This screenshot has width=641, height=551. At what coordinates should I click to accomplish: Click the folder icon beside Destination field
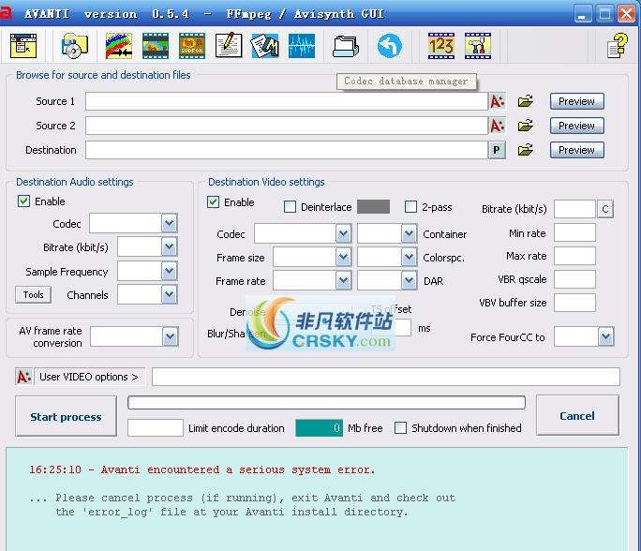[x=526, y=150]
